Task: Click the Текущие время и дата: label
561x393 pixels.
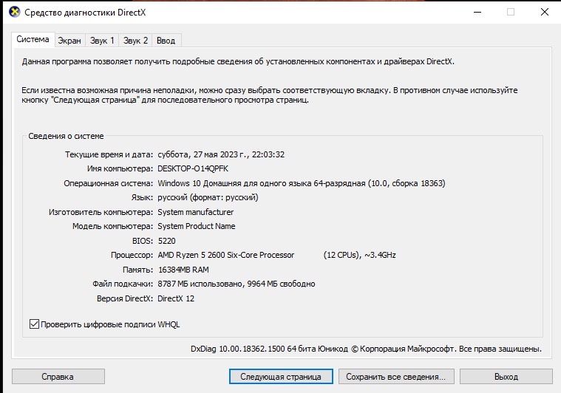Action: point(109,154)
